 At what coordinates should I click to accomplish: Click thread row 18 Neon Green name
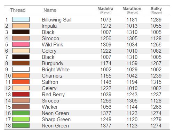tap(55, 126)
